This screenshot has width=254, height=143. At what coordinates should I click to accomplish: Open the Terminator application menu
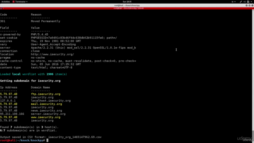pos(20,2)
